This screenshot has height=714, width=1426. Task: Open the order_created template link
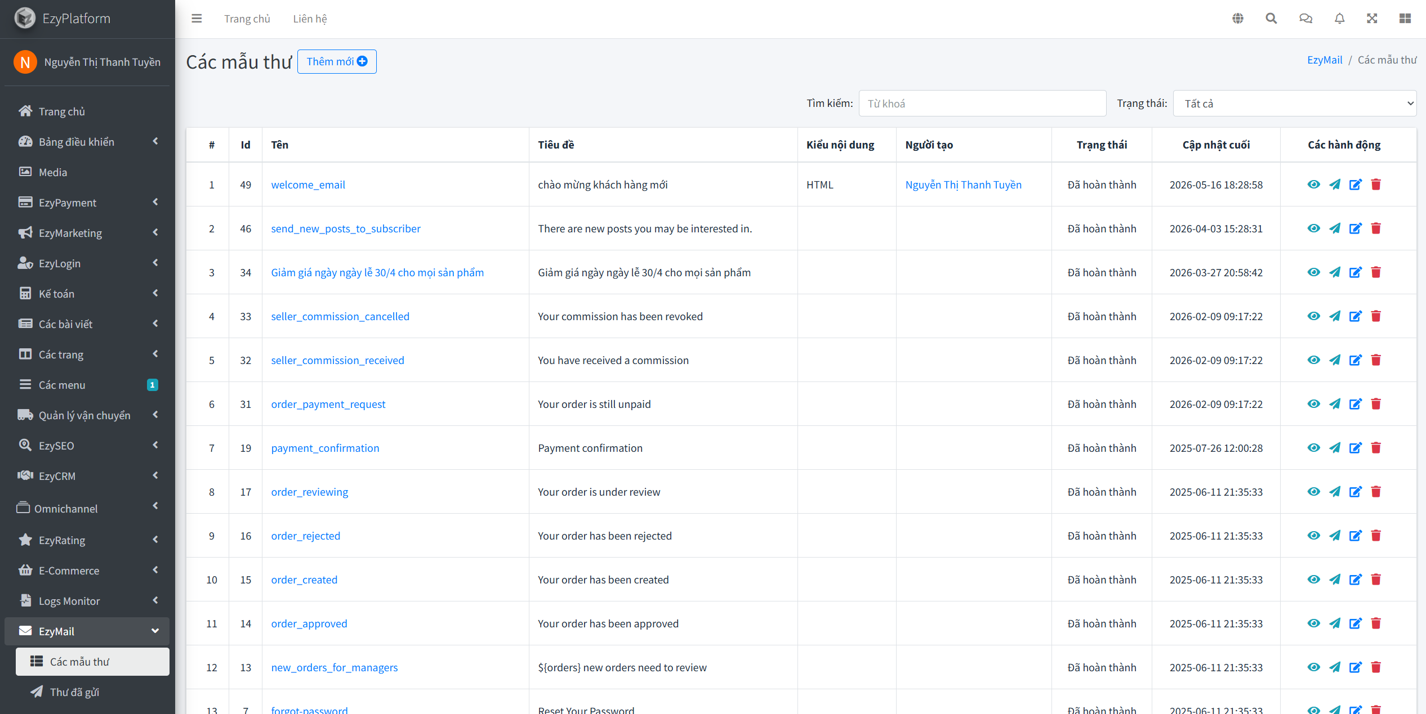[304, 580]
